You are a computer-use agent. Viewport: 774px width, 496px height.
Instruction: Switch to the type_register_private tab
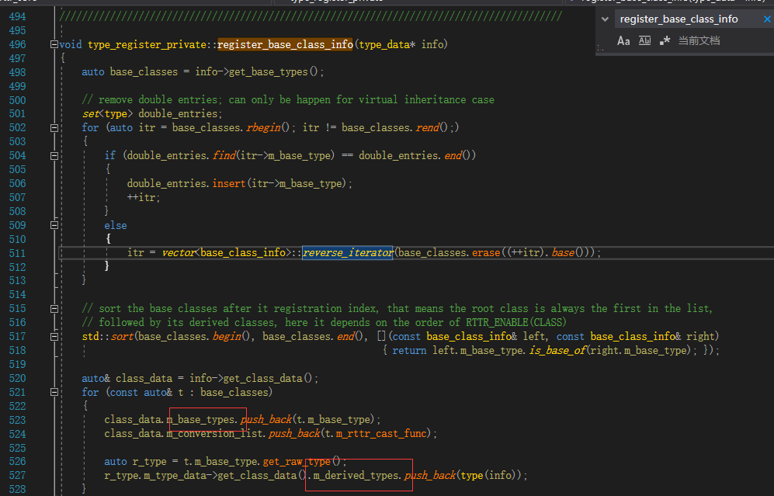pos(334,2)
